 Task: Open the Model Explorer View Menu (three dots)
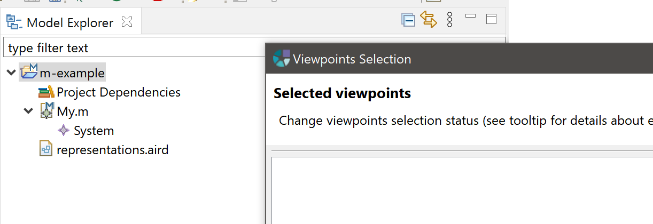(x=449, y=20)
